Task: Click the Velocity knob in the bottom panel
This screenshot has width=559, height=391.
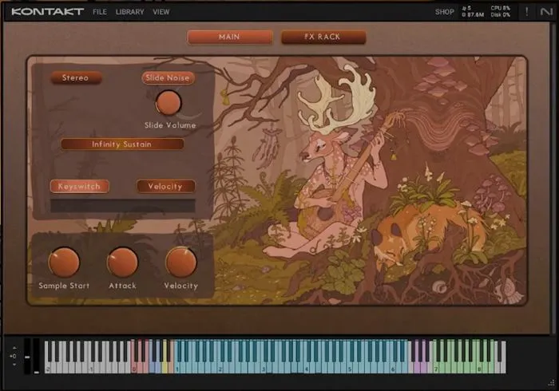Action: [x=181, y=262]
